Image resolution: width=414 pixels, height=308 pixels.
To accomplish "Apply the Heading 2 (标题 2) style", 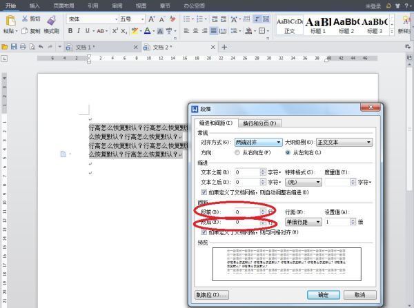I will coord(346,25).
